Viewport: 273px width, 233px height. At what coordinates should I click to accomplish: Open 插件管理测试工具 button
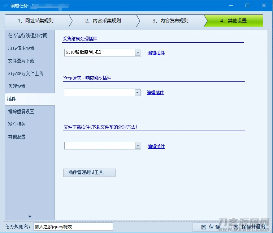(89, 173)
